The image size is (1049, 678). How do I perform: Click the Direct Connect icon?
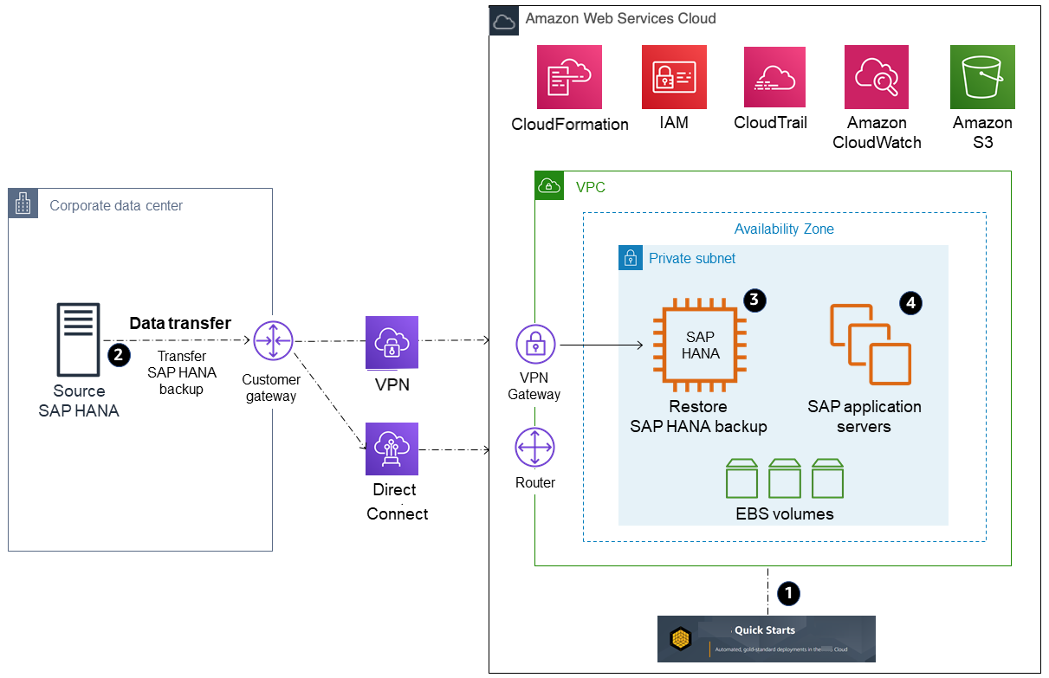(392, 449)
